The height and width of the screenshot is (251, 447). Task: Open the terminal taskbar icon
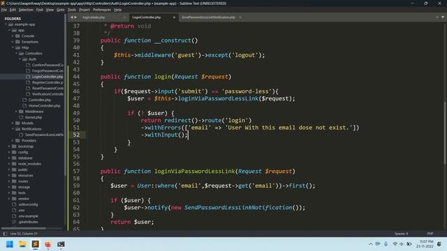pos(61,244)
